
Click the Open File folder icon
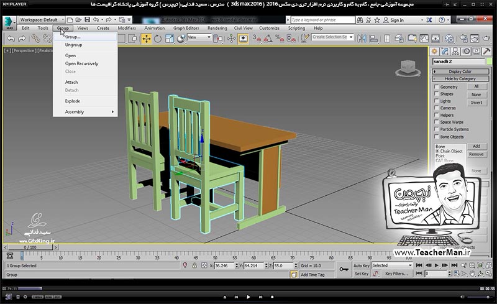click(x=78, y=20)
